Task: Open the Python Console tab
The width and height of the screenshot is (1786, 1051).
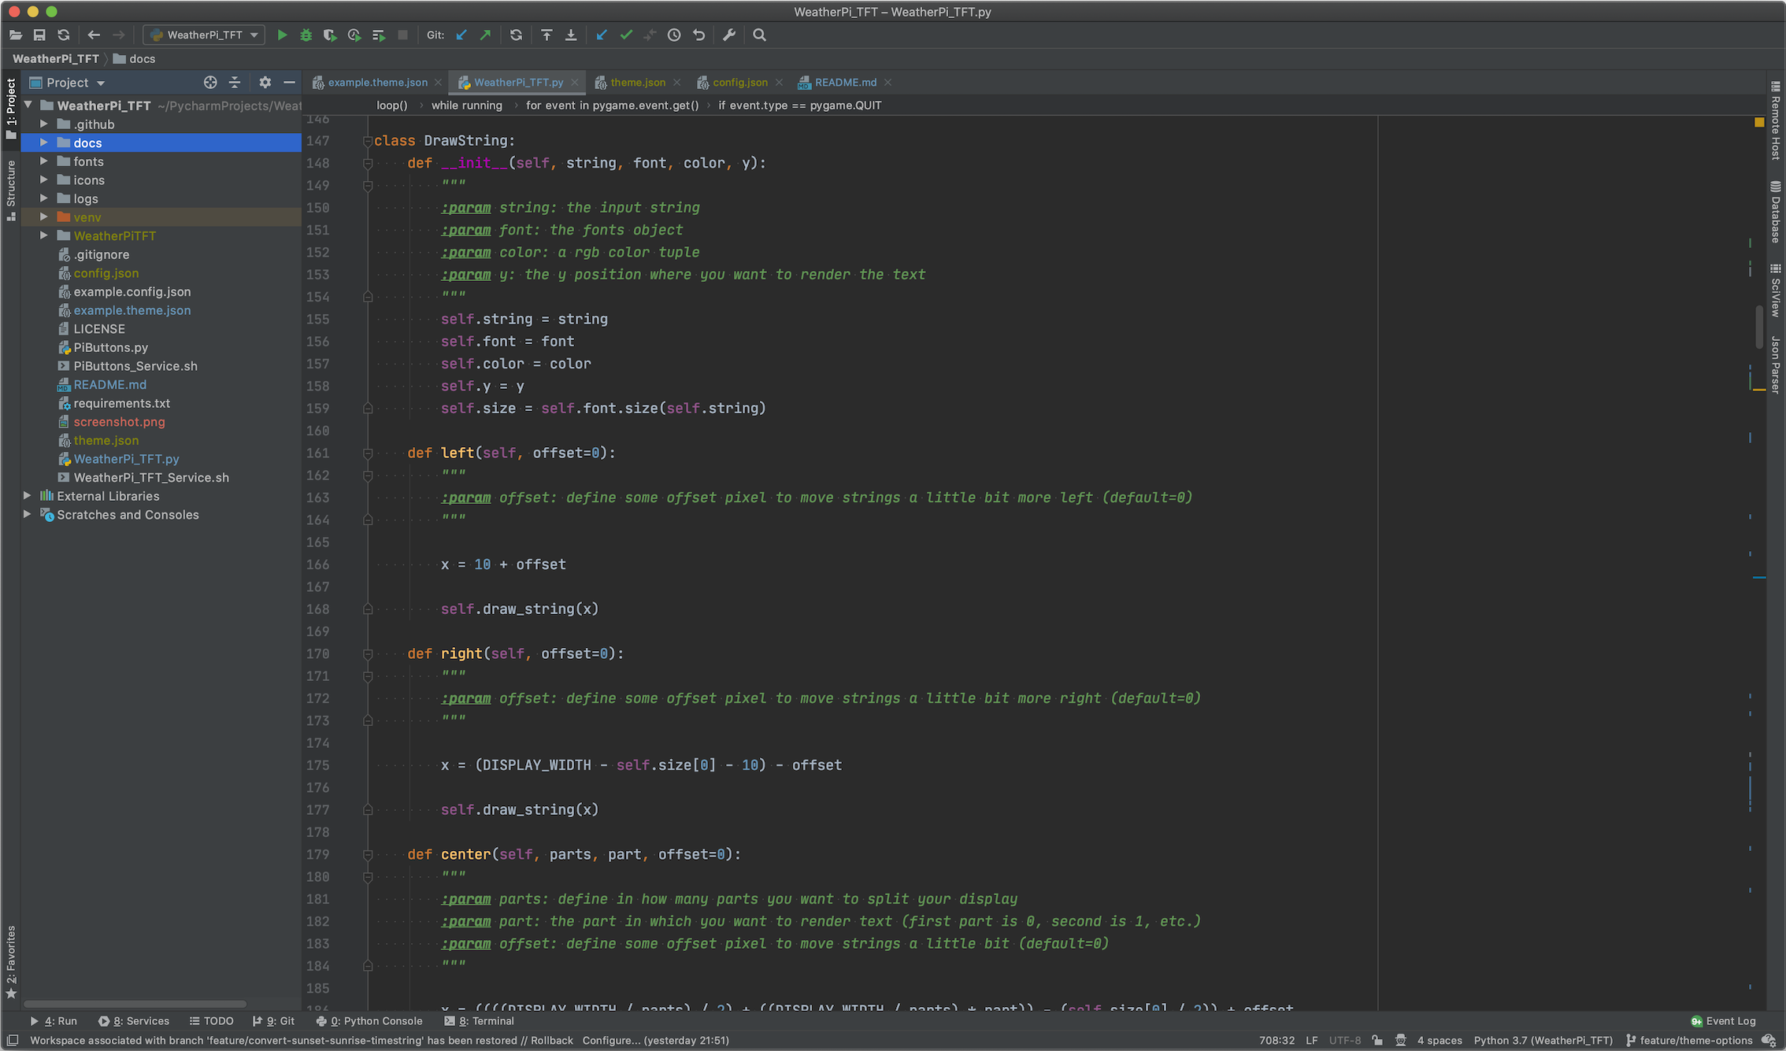Action: click(x=369, y=1021)
